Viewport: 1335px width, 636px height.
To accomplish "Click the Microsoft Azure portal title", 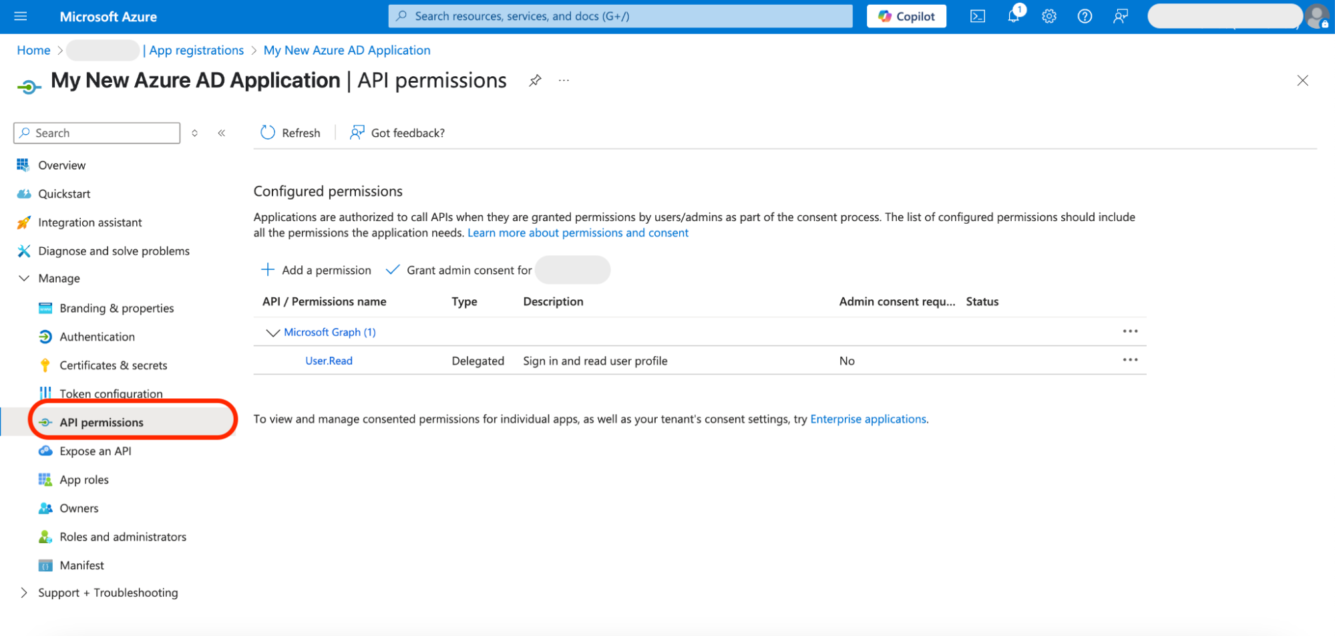I will click(x=108, y=17).
